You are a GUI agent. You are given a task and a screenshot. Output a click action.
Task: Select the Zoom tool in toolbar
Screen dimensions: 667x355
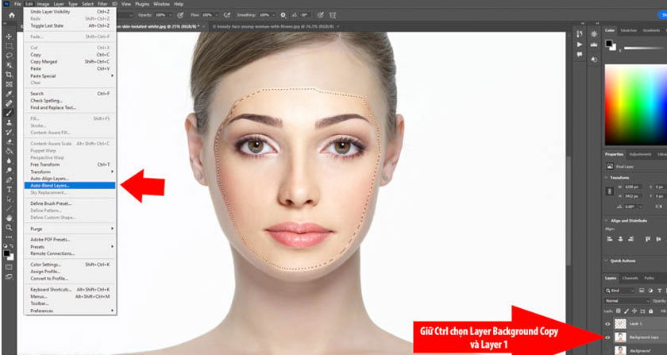coord(9,226)
